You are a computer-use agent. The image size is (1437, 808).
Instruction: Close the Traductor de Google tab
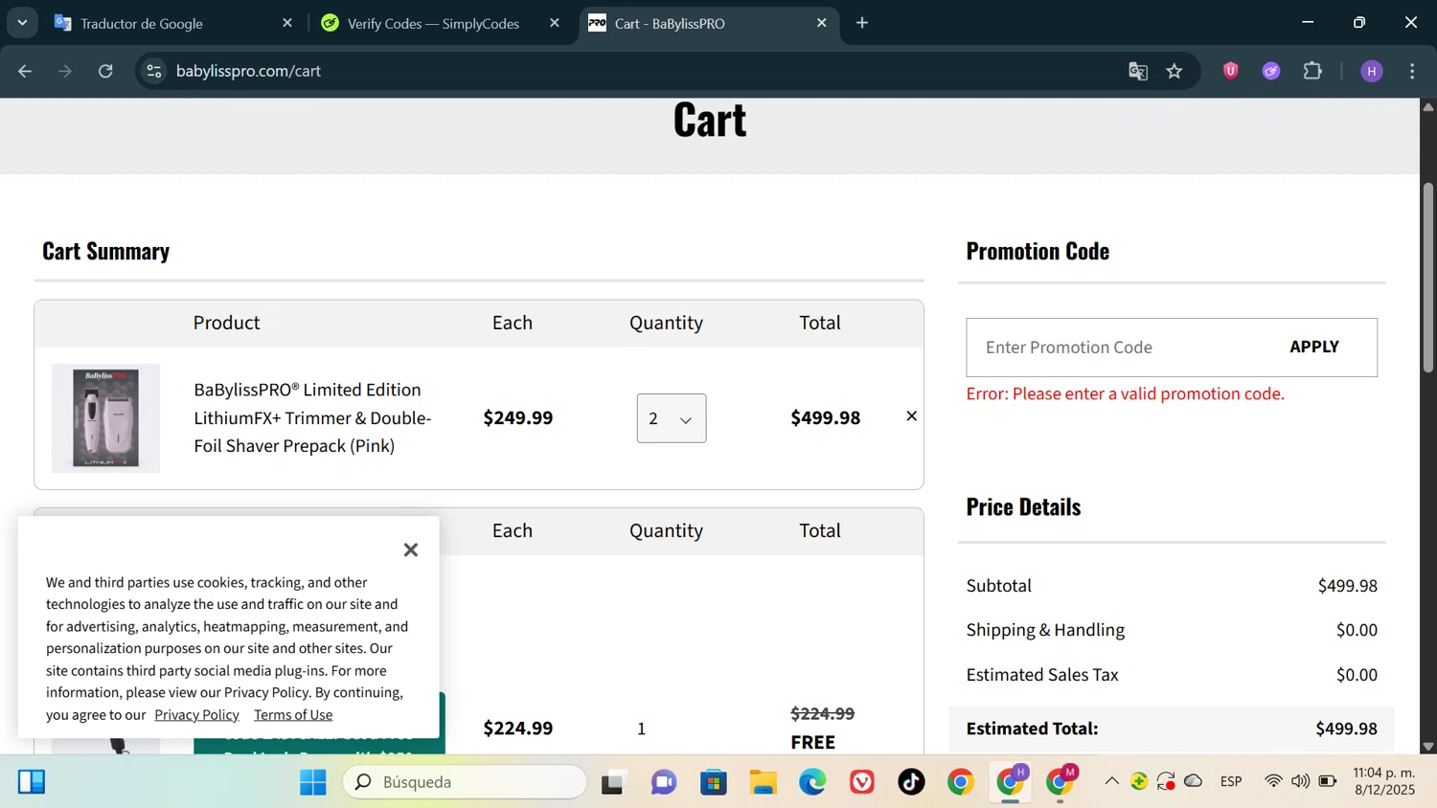[x=287, y=23]
